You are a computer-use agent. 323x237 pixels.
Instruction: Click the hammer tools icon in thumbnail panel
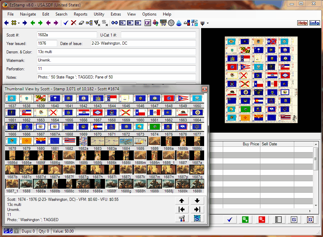point(181,218)
